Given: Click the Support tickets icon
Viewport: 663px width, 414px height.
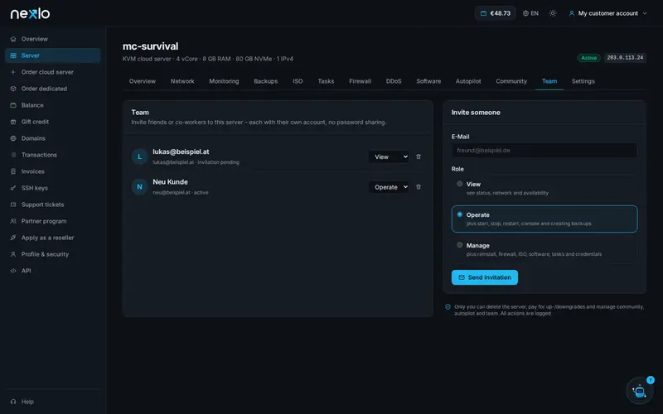Looking at the screenshot, I should pyautogui.click(x=13, y=205).
